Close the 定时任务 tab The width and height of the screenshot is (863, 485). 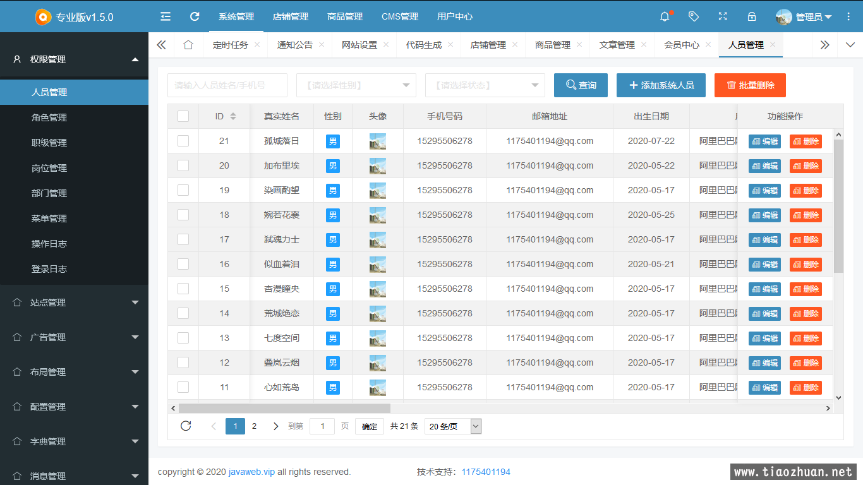[x=257, y=45]
